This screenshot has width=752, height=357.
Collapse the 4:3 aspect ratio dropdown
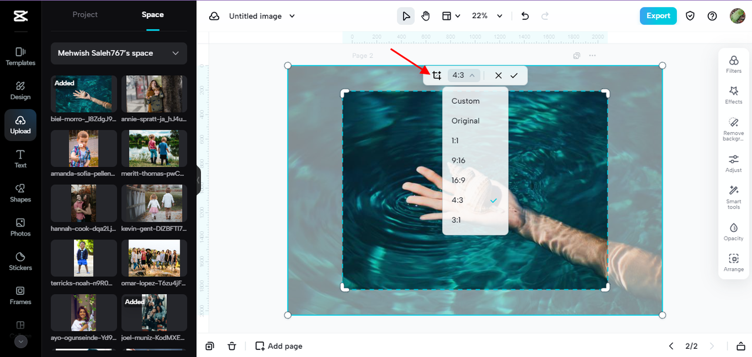[464, 75]
